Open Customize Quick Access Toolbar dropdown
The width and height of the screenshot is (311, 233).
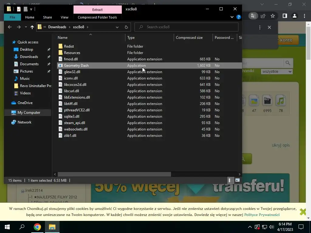31,9
